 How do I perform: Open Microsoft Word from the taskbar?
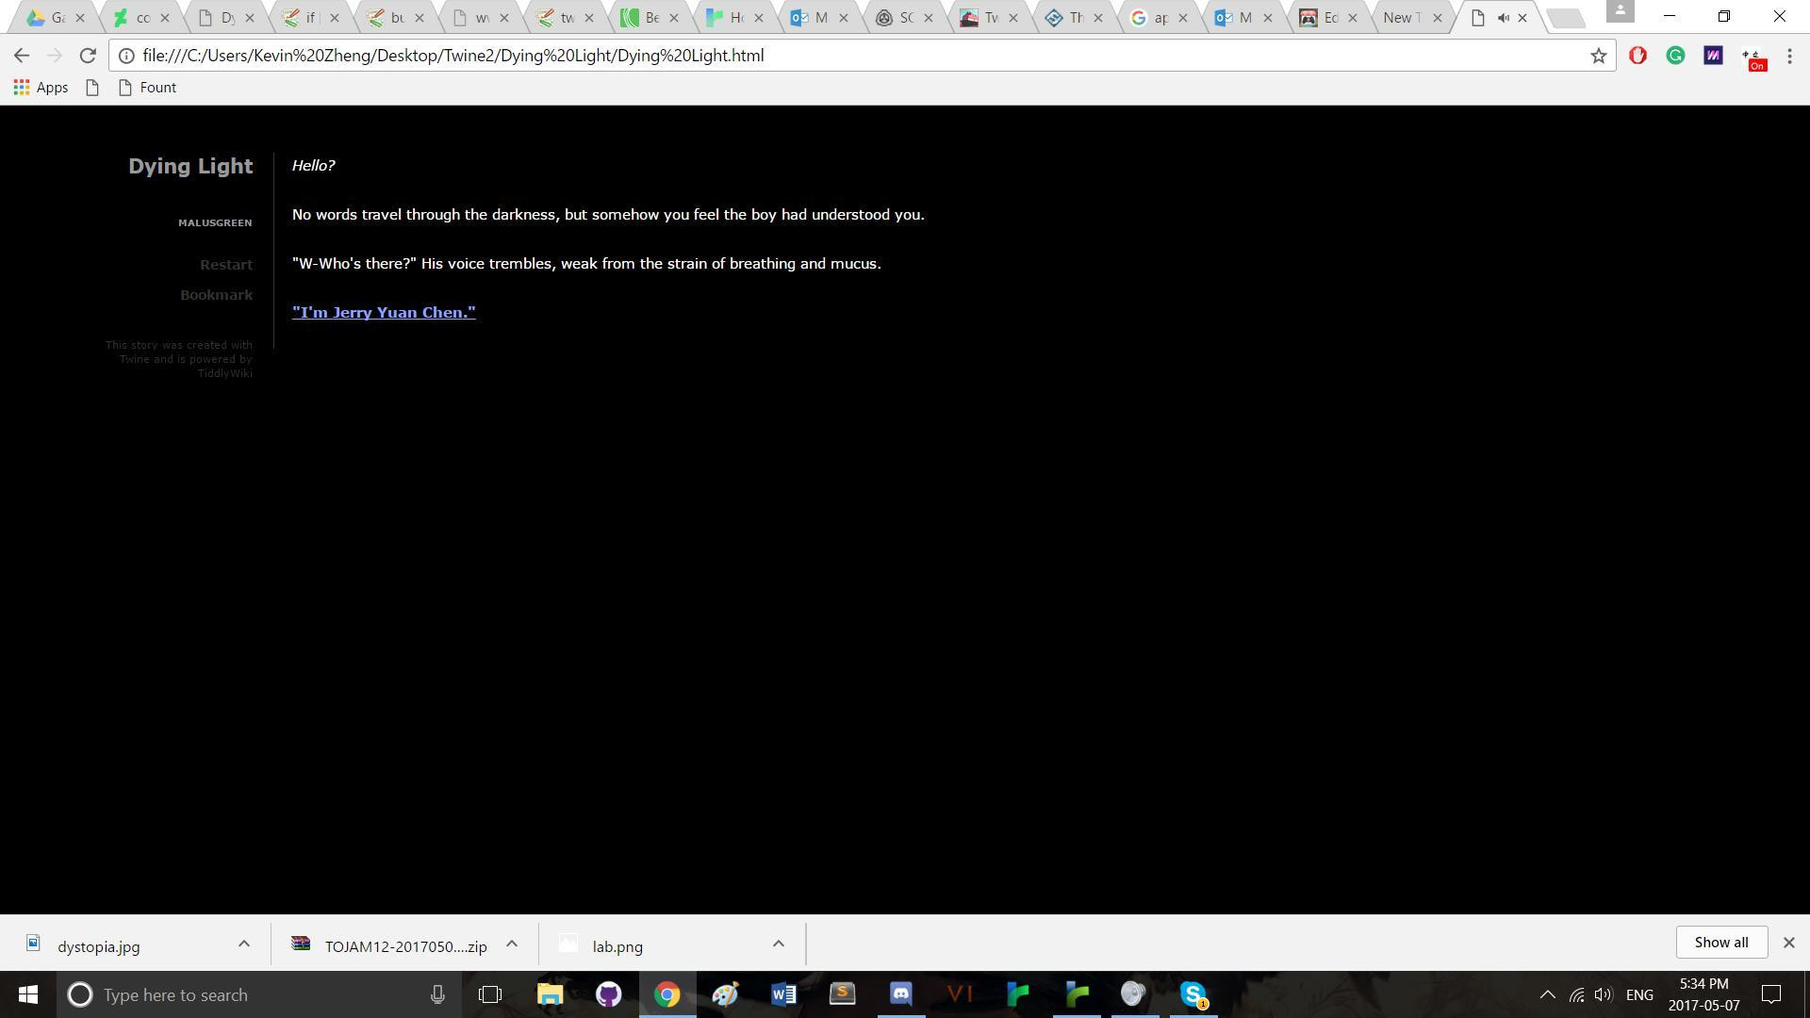point(783,994)
